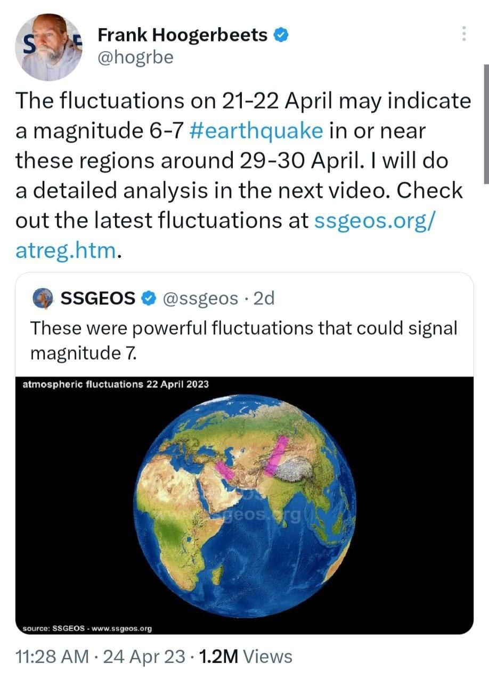Click the vertical scrollbar on right edge
489x681 pixels.
click(x=485, y=122)
